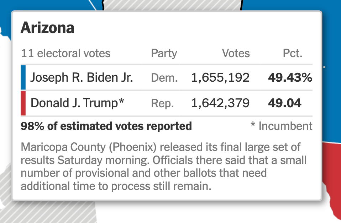Click the Party column header
Viewport: 341px width, 223px height.
[x=164, y=53]
